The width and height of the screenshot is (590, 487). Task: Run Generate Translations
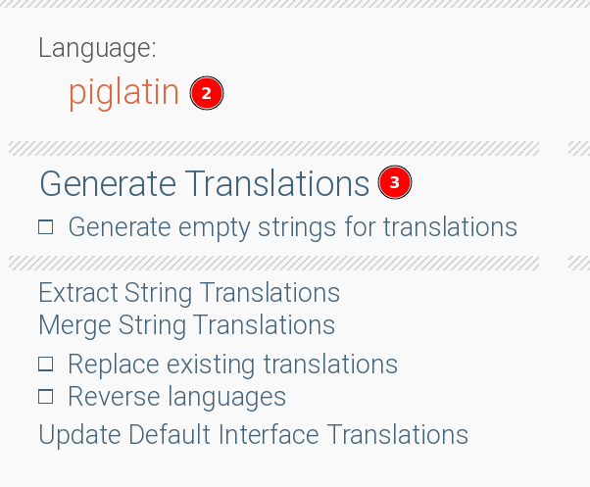(204, 183)
